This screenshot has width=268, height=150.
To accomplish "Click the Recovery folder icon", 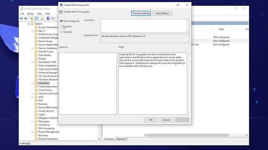I will click(x=36, y=135).
